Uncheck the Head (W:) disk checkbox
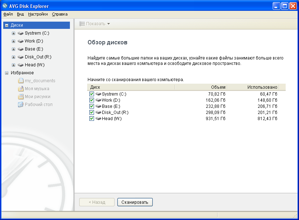 (x=92, y=118)
